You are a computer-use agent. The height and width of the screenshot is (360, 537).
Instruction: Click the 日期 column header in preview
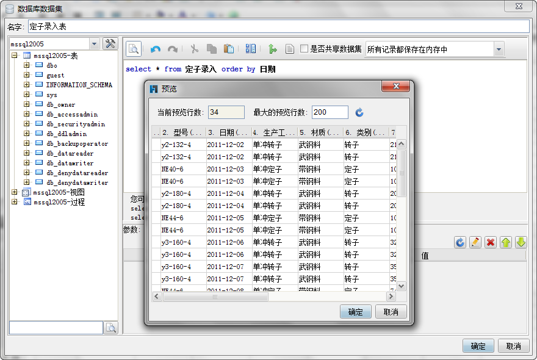(229, 132)
